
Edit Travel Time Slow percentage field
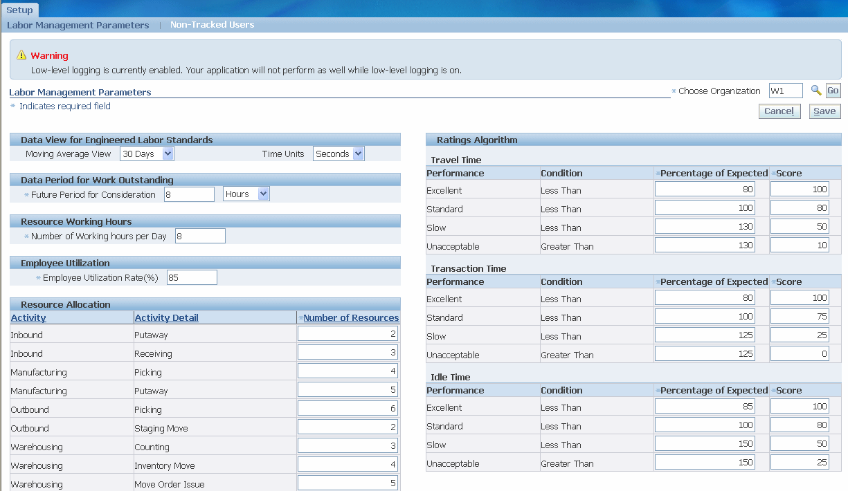tap(705, 227)
